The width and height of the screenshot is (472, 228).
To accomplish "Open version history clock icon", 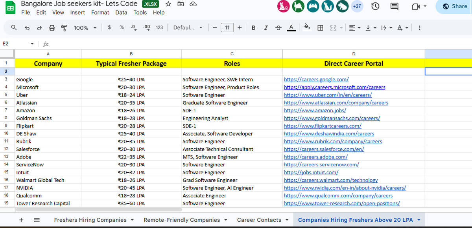I will [x=375, y=6].
